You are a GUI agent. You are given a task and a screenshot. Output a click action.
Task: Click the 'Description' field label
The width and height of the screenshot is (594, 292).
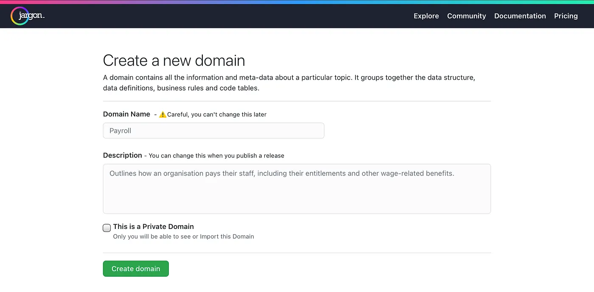(123, 155)
